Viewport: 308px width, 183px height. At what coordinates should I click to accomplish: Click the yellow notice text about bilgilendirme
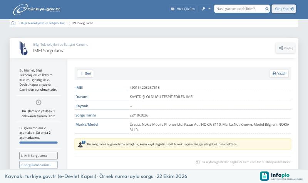click(x=162, y=144)
